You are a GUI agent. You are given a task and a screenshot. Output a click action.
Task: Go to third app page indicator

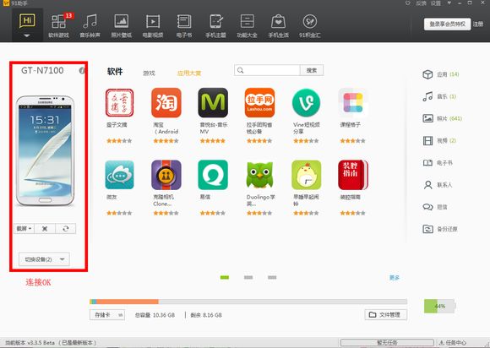click(272, 277)
